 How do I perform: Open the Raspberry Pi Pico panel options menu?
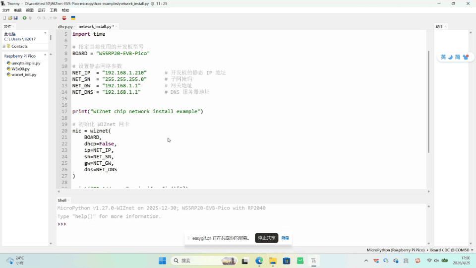point(45,55)
